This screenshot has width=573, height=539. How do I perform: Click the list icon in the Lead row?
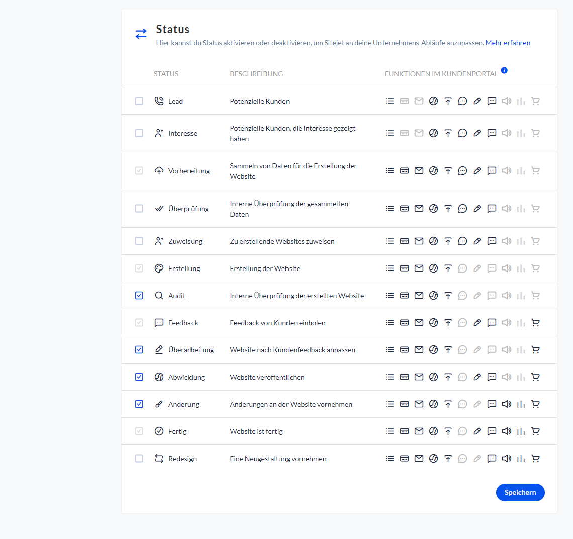click(390, 101)
